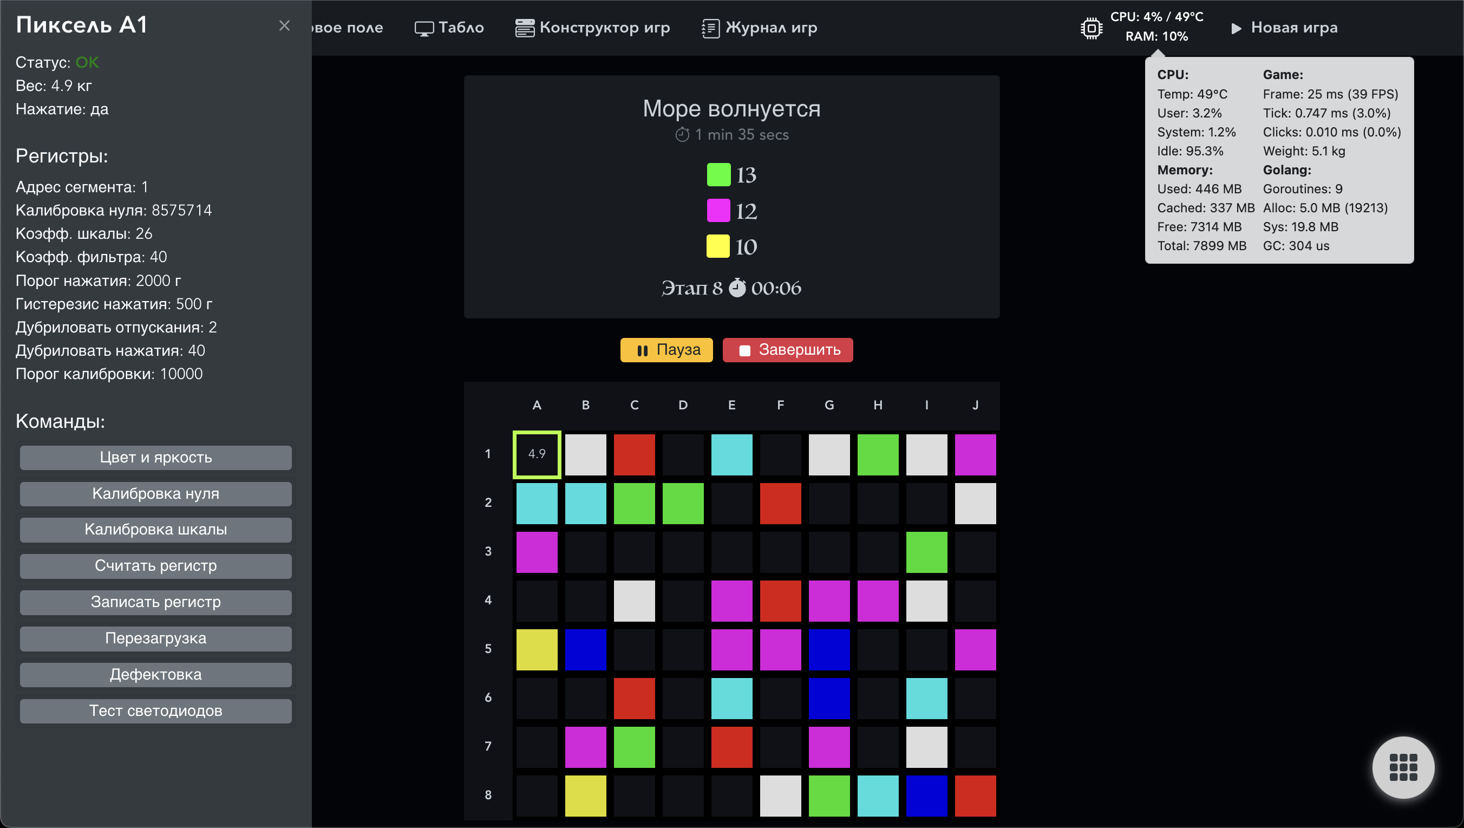Click Порог калибровки: 10000 register
The height and width of the screenshot is (828, 1464).
click(109, 374)
